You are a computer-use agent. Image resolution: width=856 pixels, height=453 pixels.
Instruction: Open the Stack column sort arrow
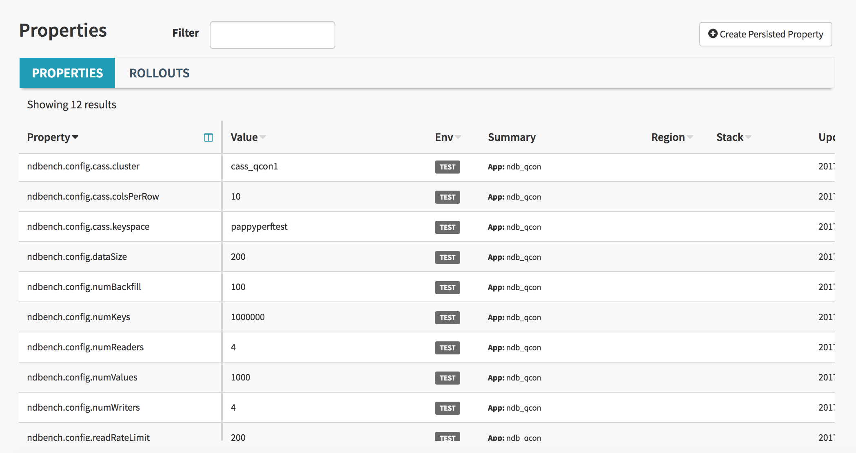click(x=748, y=137)
